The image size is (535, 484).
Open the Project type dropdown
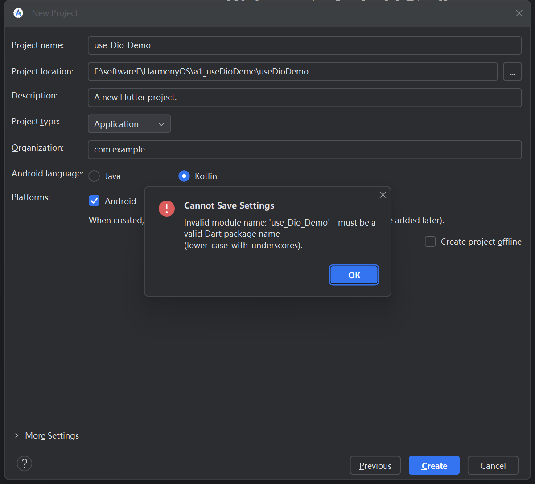[129, 124]
